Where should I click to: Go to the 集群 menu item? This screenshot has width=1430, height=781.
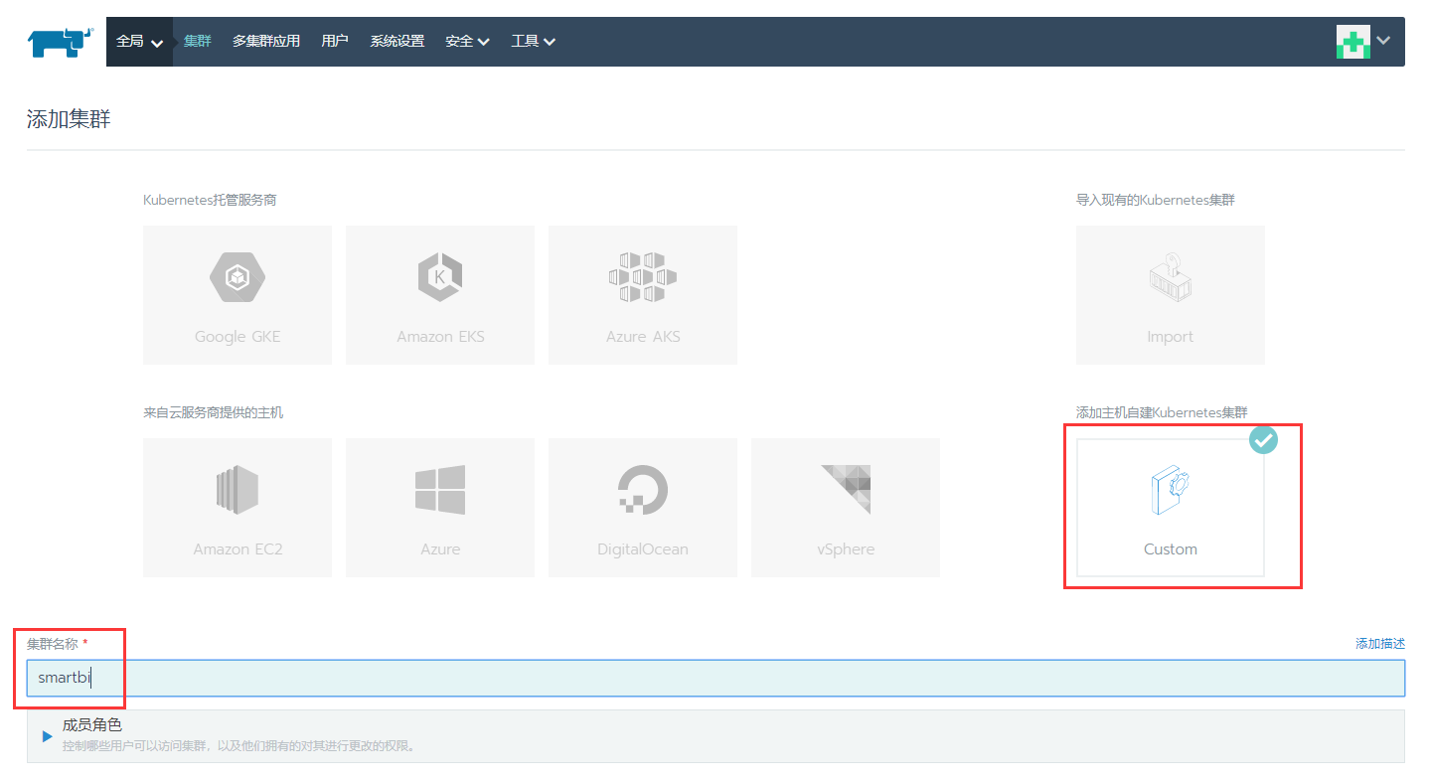pos(198,42)
